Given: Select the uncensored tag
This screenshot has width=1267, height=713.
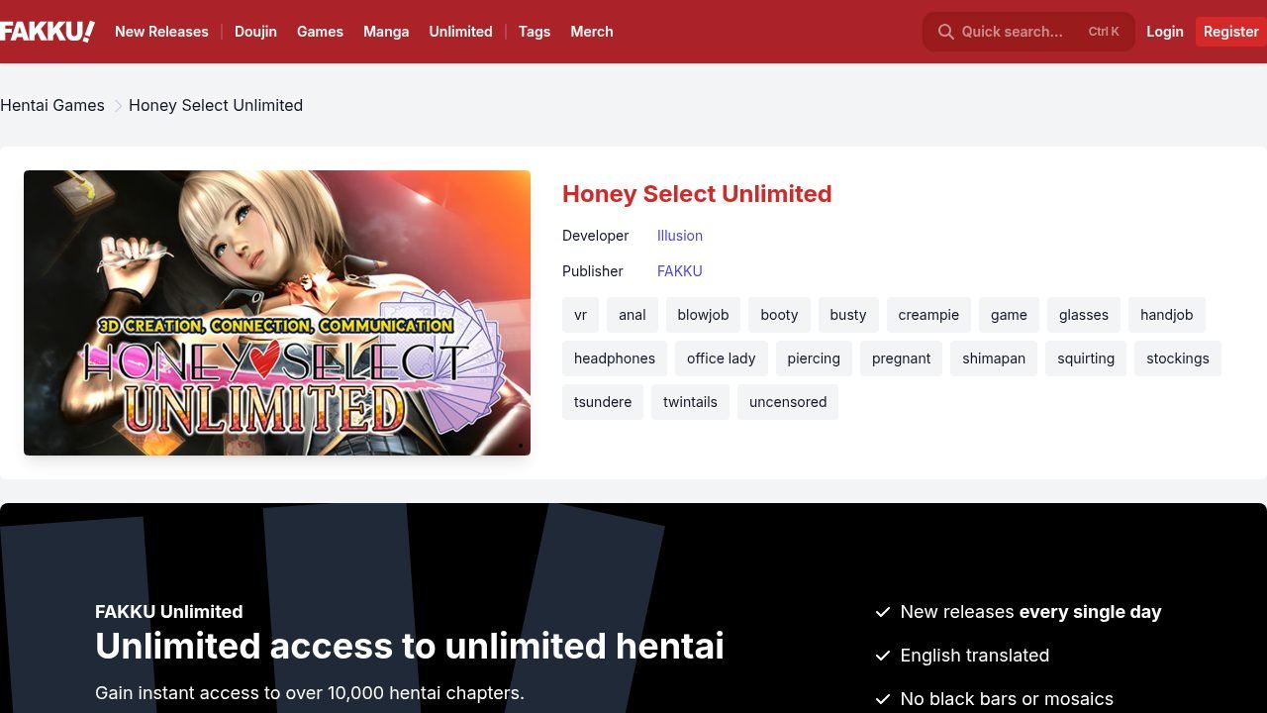Looking at the screenshot, I should [788, 402].
